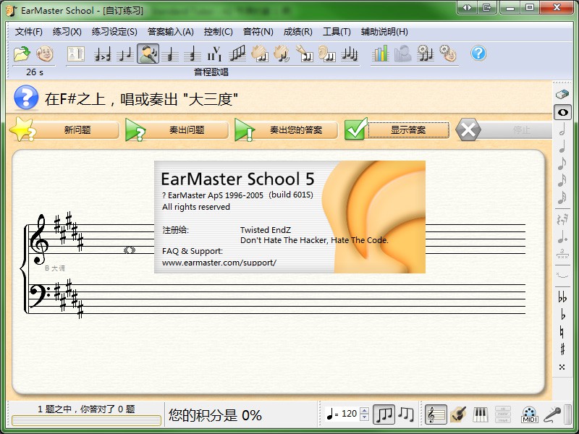
Task: Select the chord identification exercise icon
Action: (x=169, y=54)
